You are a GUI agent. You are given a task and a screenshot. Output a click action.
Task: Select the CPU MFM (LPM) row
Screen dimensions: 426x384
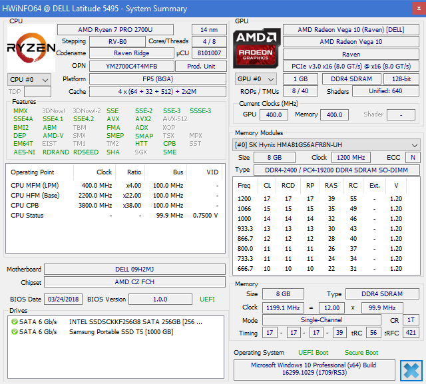click(x=114, y=186)
